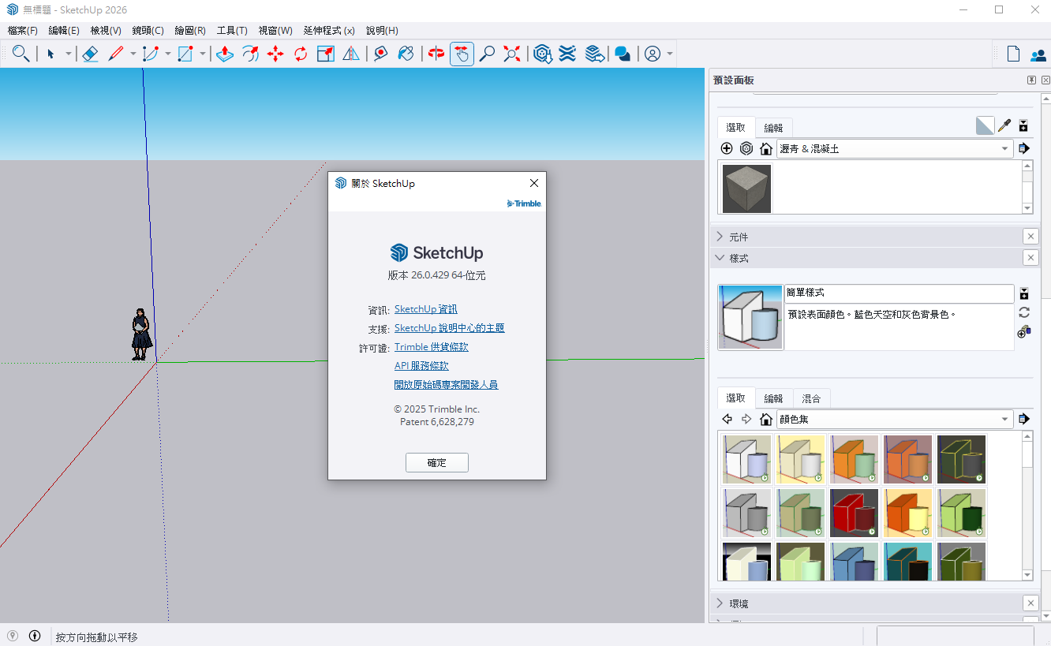Pick the Rotate tool
Viewport: 1051px width, 646px height.
point(301,54)
